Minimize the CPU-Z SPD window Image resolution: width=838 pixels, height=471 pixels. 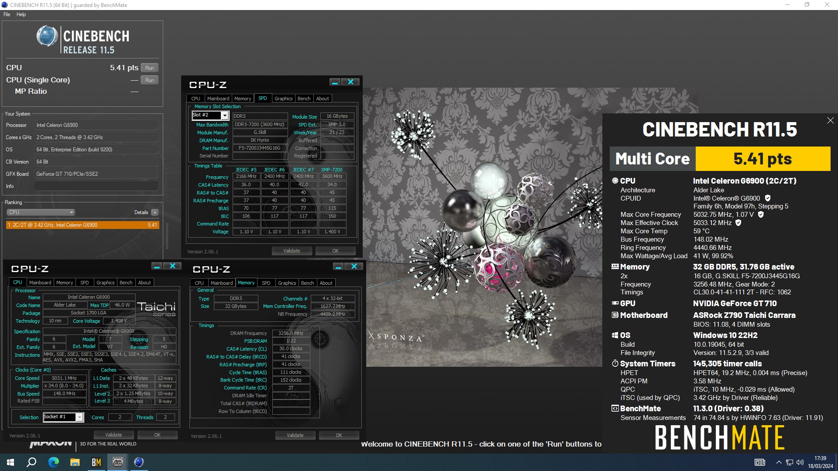click(x=335, y=82)
